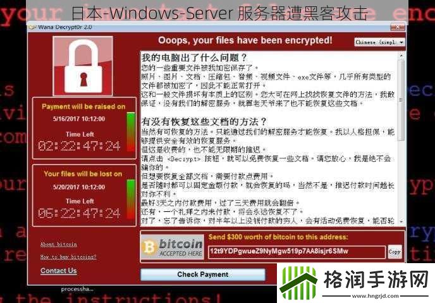
Task: Click the files lost countdown timer
Action: tap(79, 213)
